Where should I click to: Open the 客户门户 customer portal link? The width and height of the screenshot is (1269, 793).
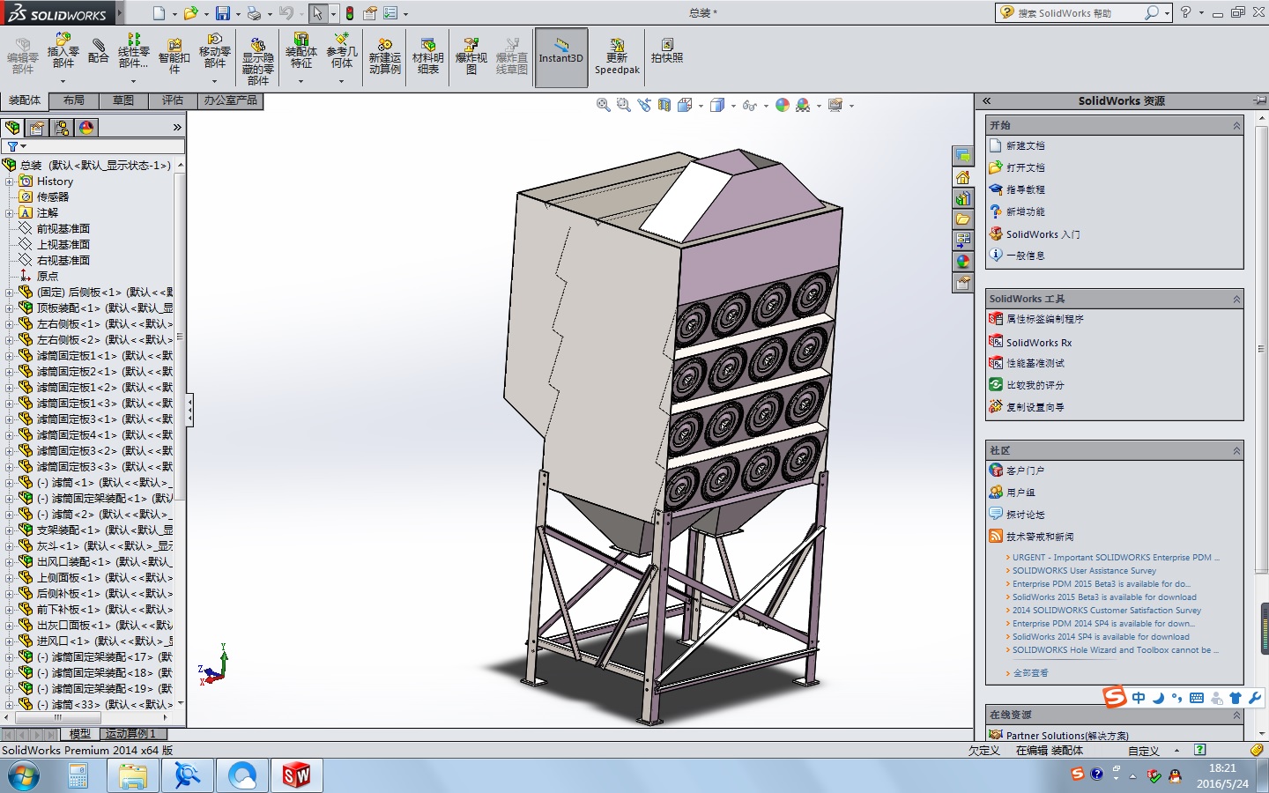click(1026, 471)
